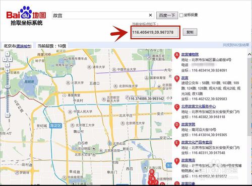Screen dimensions: 252x186
Task: Open result C 北京故宫文化服务中心
Action: coord(199,107)
